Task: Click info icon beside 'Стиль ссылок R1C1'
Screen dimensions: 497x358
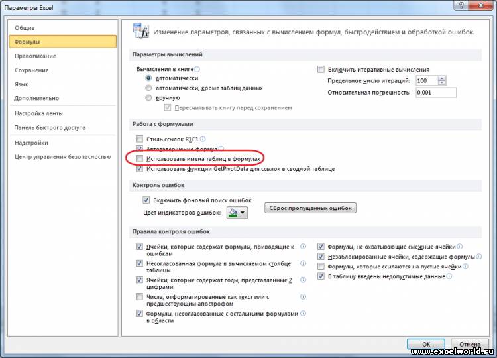Action: tap(203, 139)
